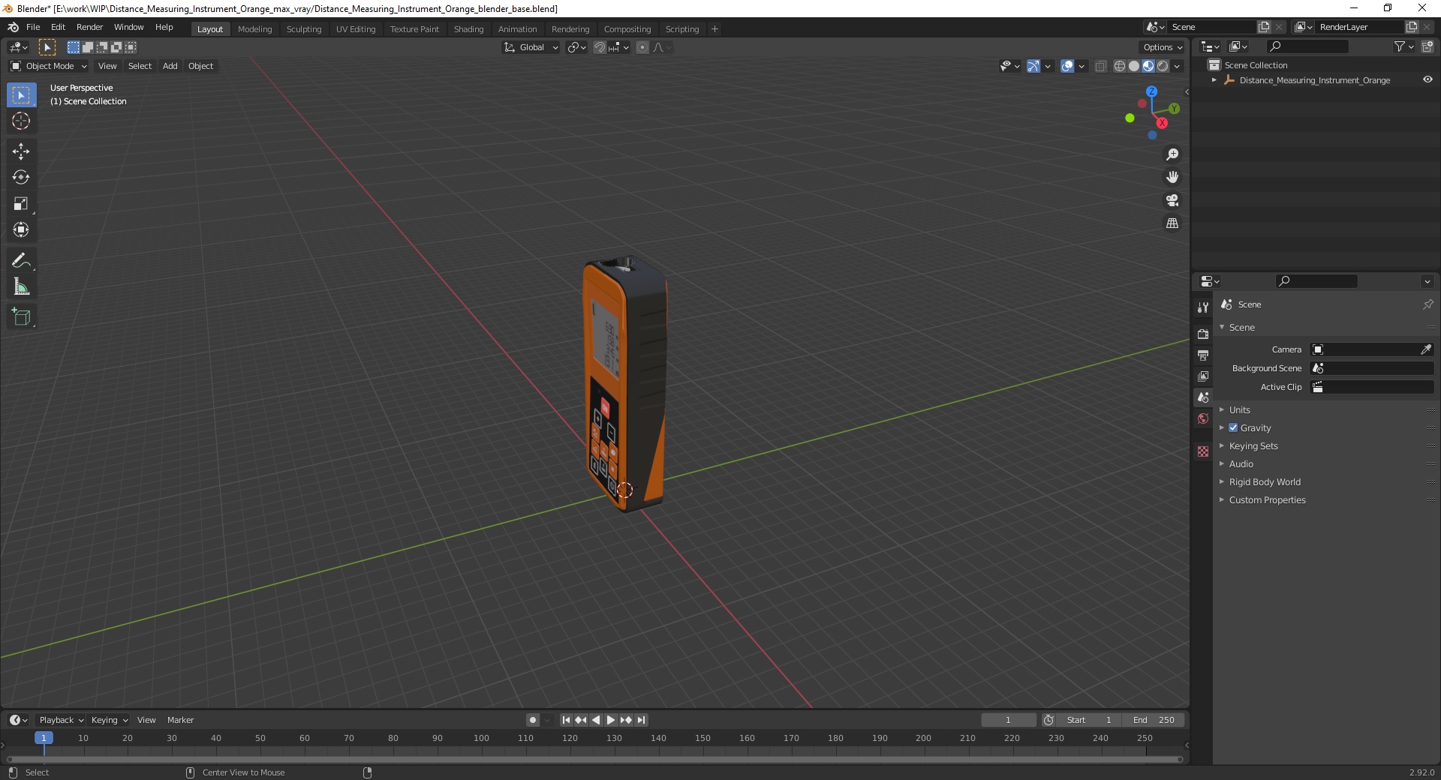Activate the 3D Cursor tool
1441x780 pixels.
[21, 121]
